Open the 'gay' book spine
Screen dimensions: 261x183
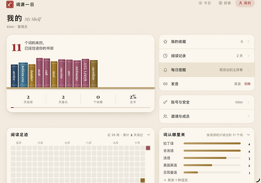tap(70, 74)
